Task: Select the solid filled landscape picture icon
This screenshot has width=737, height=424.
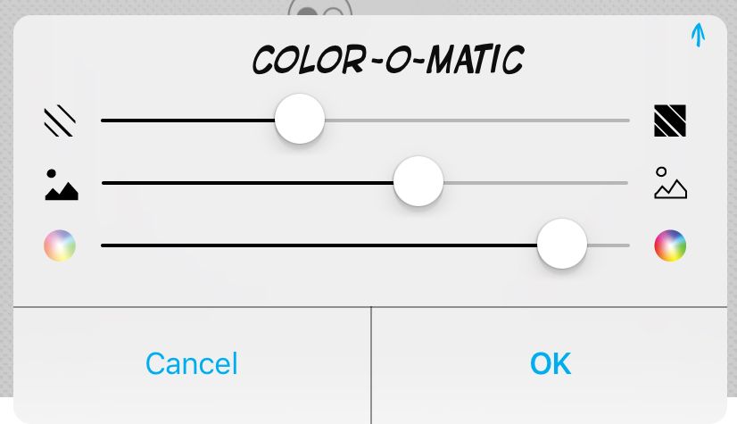Action: point(62,185)
